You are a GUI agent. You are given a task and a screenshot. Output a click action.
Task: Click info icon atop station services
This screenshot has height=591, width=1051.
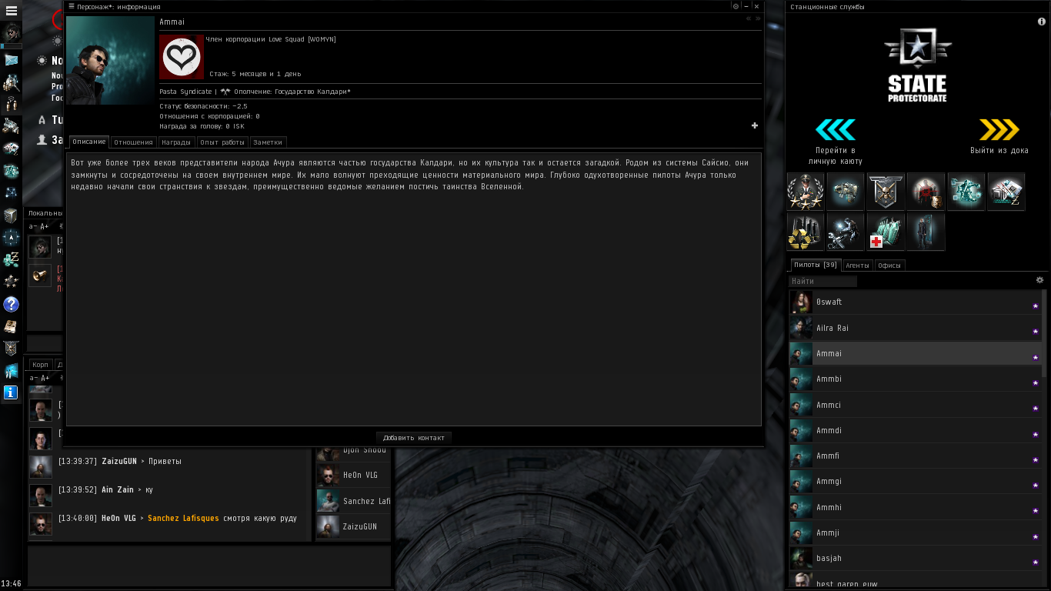1042,22
